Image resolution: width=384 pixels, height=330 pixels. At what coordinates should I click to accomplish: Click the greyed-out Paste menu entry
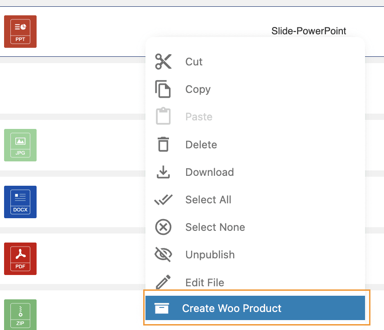pyautogui.click(x=199, y=117)
